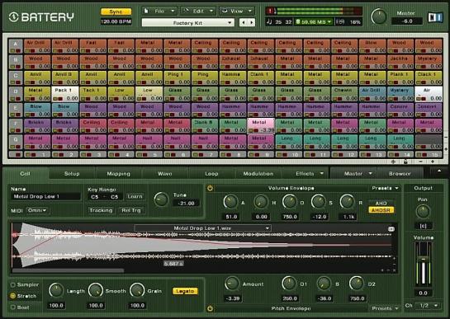Click the Native Instruments NI logo

point(435,17)
